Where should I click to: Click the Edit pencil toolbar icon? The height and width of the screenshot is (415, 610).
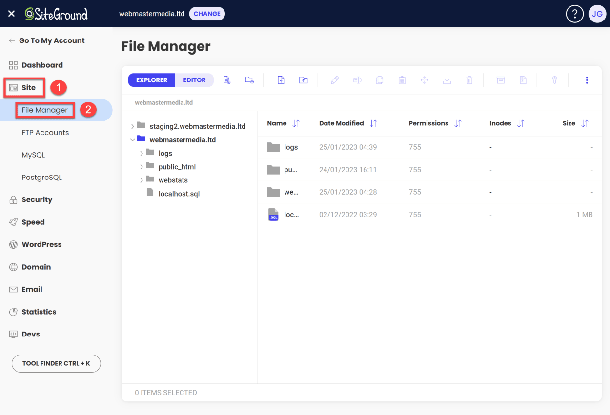(335, 80)
